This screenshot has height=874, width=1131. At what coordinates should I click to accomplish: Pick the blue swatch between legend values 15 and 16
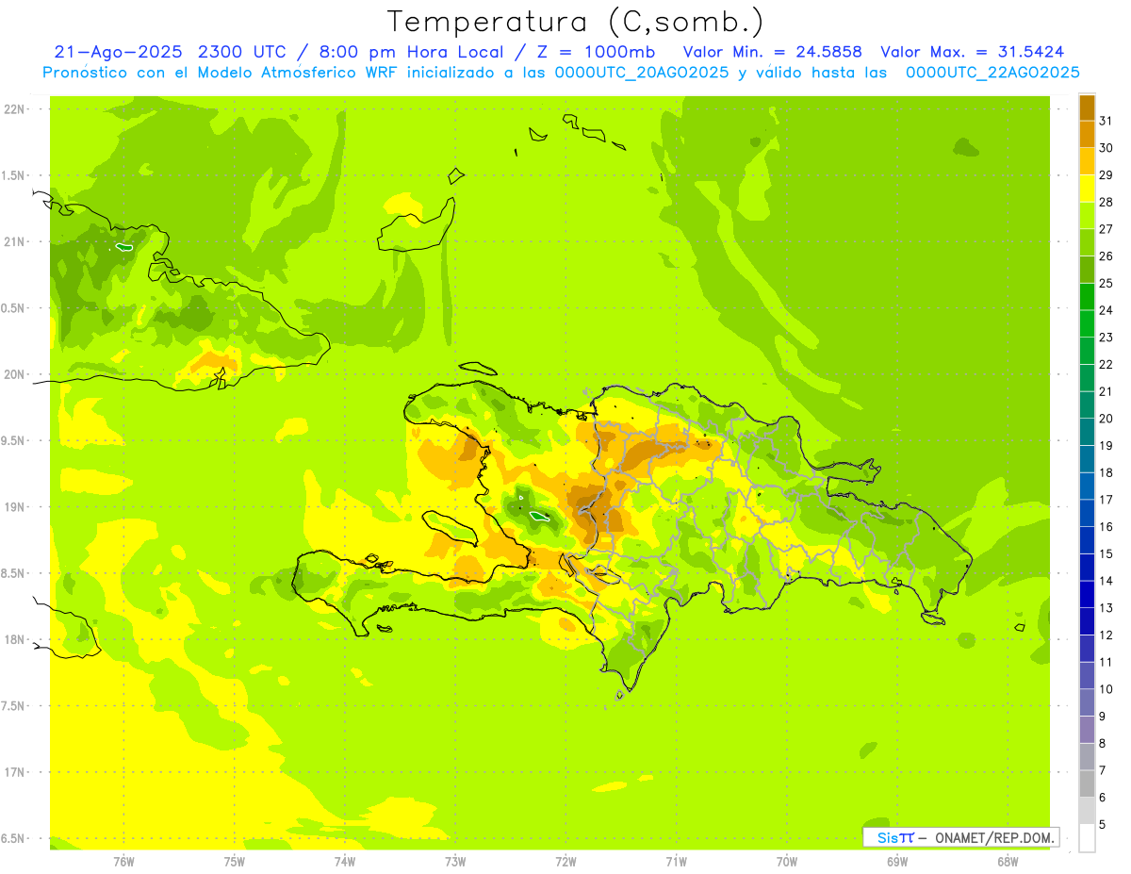(1088, 540)
